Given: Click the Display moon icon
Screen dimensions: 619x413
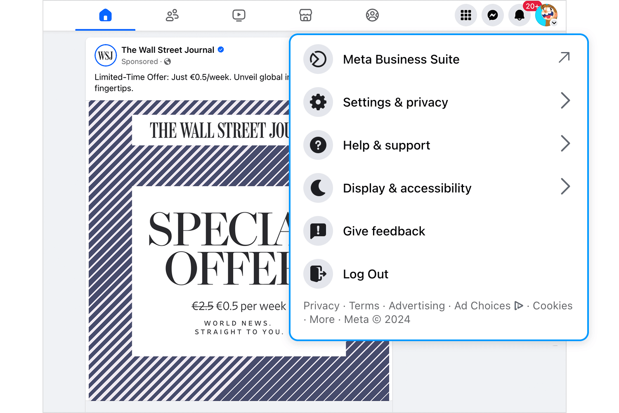Looking at the screenshot, I should point(318,188).
